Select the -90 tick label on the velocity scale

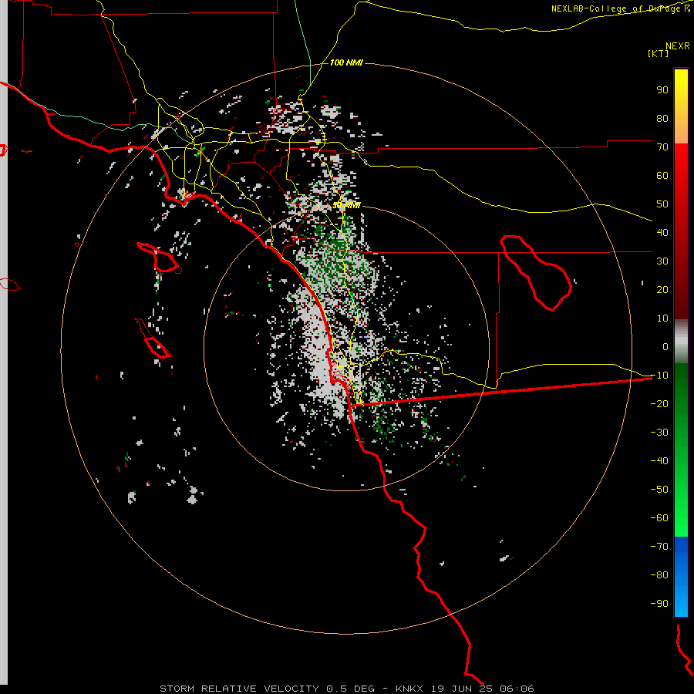pyautogui.click(x=659, y=604)
